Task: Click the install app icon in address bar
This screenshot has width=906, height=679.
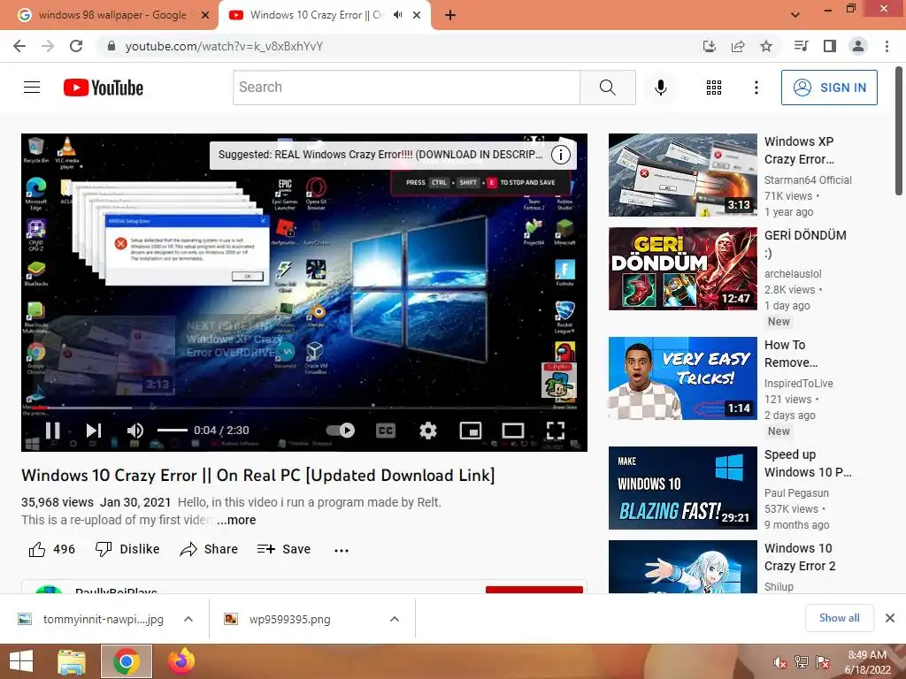Action: pyautogui.click(x=709, y=46)
